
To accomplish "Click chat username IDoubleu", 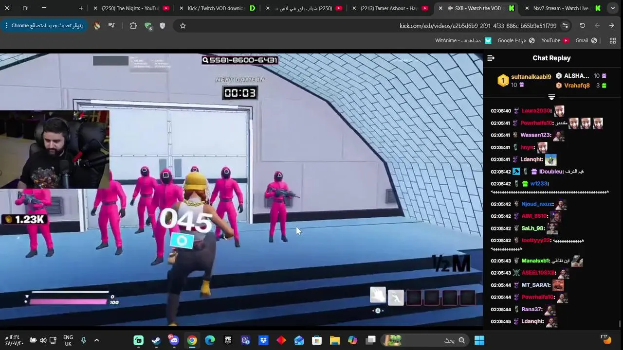I will pos(550,172).
